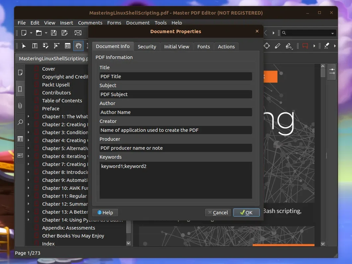Open the Bookmarks sidebar panel

(x=20, y=89)
